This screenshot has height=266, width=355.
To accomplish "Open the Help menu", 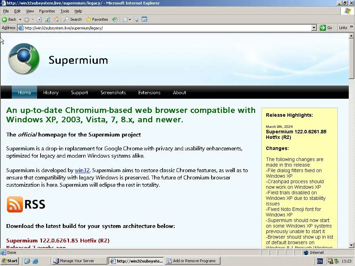I will pos(78,11).
